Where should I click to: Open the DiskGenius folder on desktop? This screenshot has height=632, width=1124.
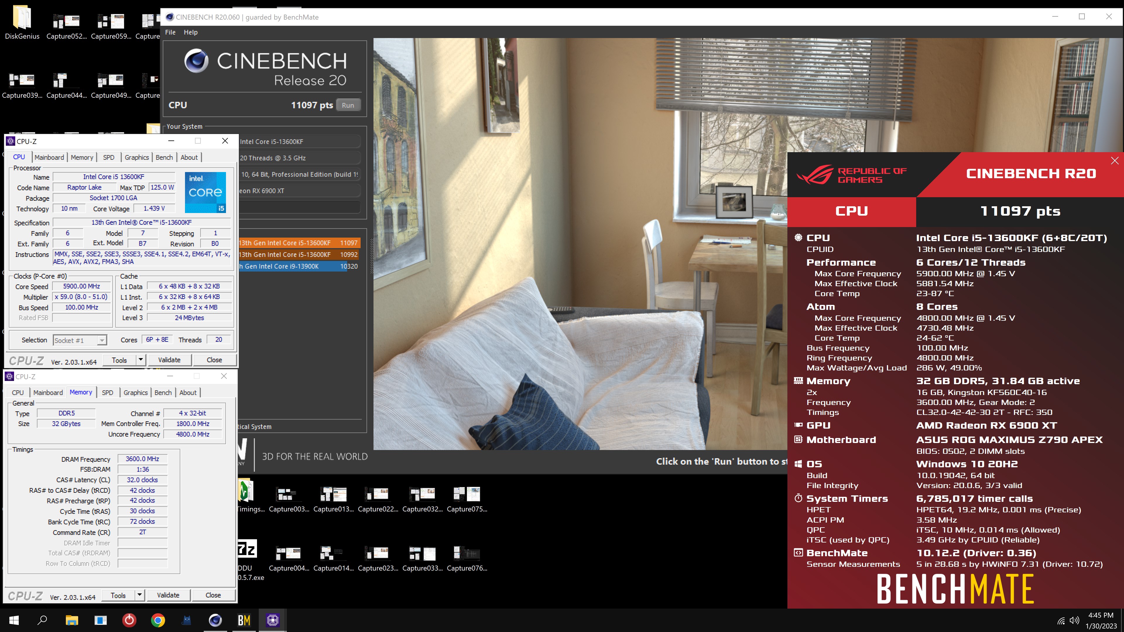22,23
